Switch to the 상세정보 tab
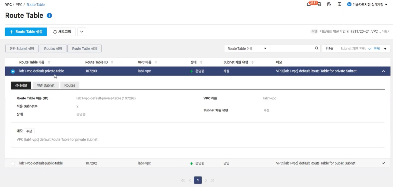The width and height of the screenshot is (393, 187). tap(21, 85)
